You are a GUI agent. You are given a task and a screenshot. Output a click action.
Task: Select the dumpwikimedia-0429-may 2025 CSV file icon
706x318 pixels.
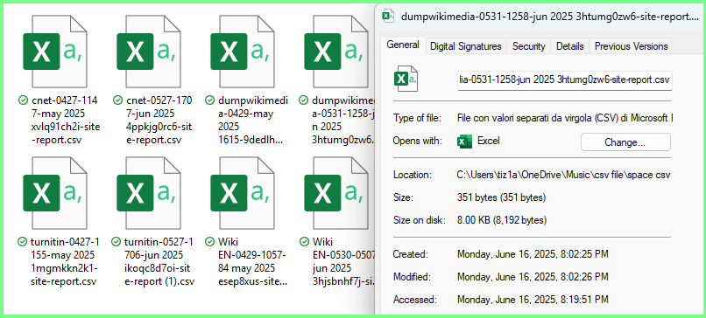(x=244, y=52)
